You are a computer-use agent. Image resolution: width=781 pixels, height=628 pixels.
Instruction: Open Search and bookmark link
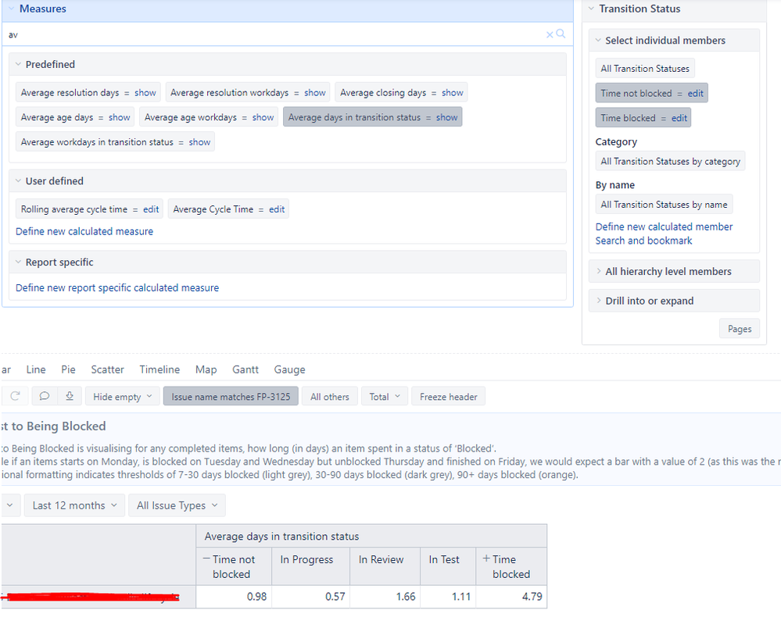(x=643, y=241)
